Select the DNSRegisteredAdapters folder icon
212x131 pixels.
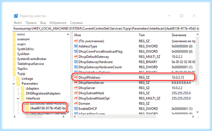(23, 94)
